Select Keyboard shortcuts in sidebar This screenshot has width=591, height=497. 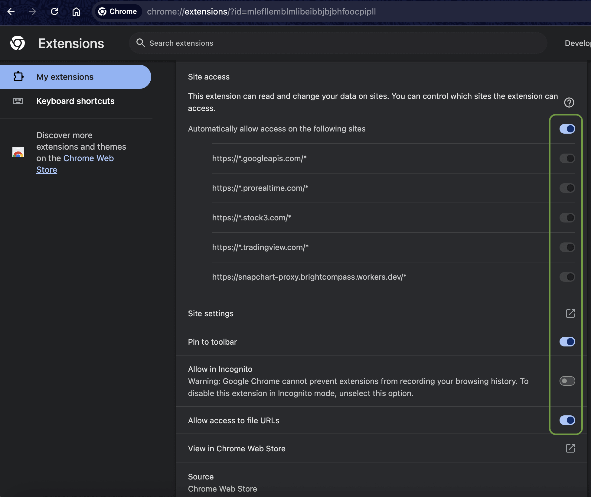(x=75, y=101)
